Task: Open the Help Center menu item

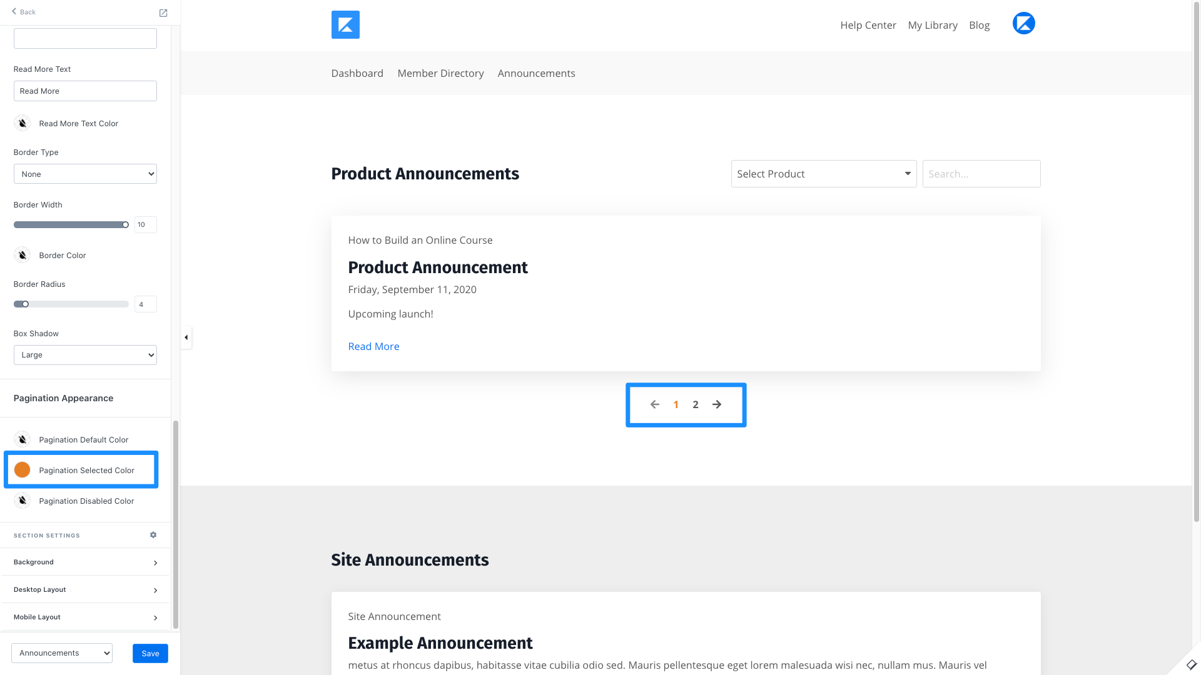Action: 868,25
